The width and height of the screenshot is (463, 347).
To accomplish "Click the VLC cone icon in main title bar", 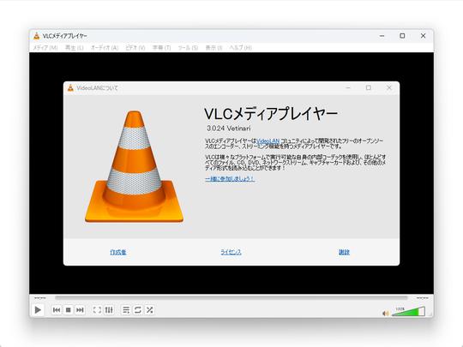I will [37, 36].
